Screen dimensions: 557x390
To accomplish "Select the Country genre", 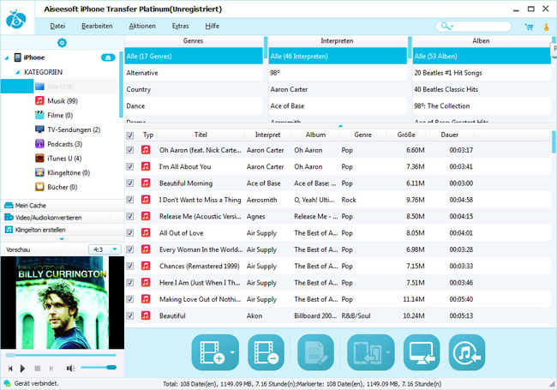I will tap(194, 89).
